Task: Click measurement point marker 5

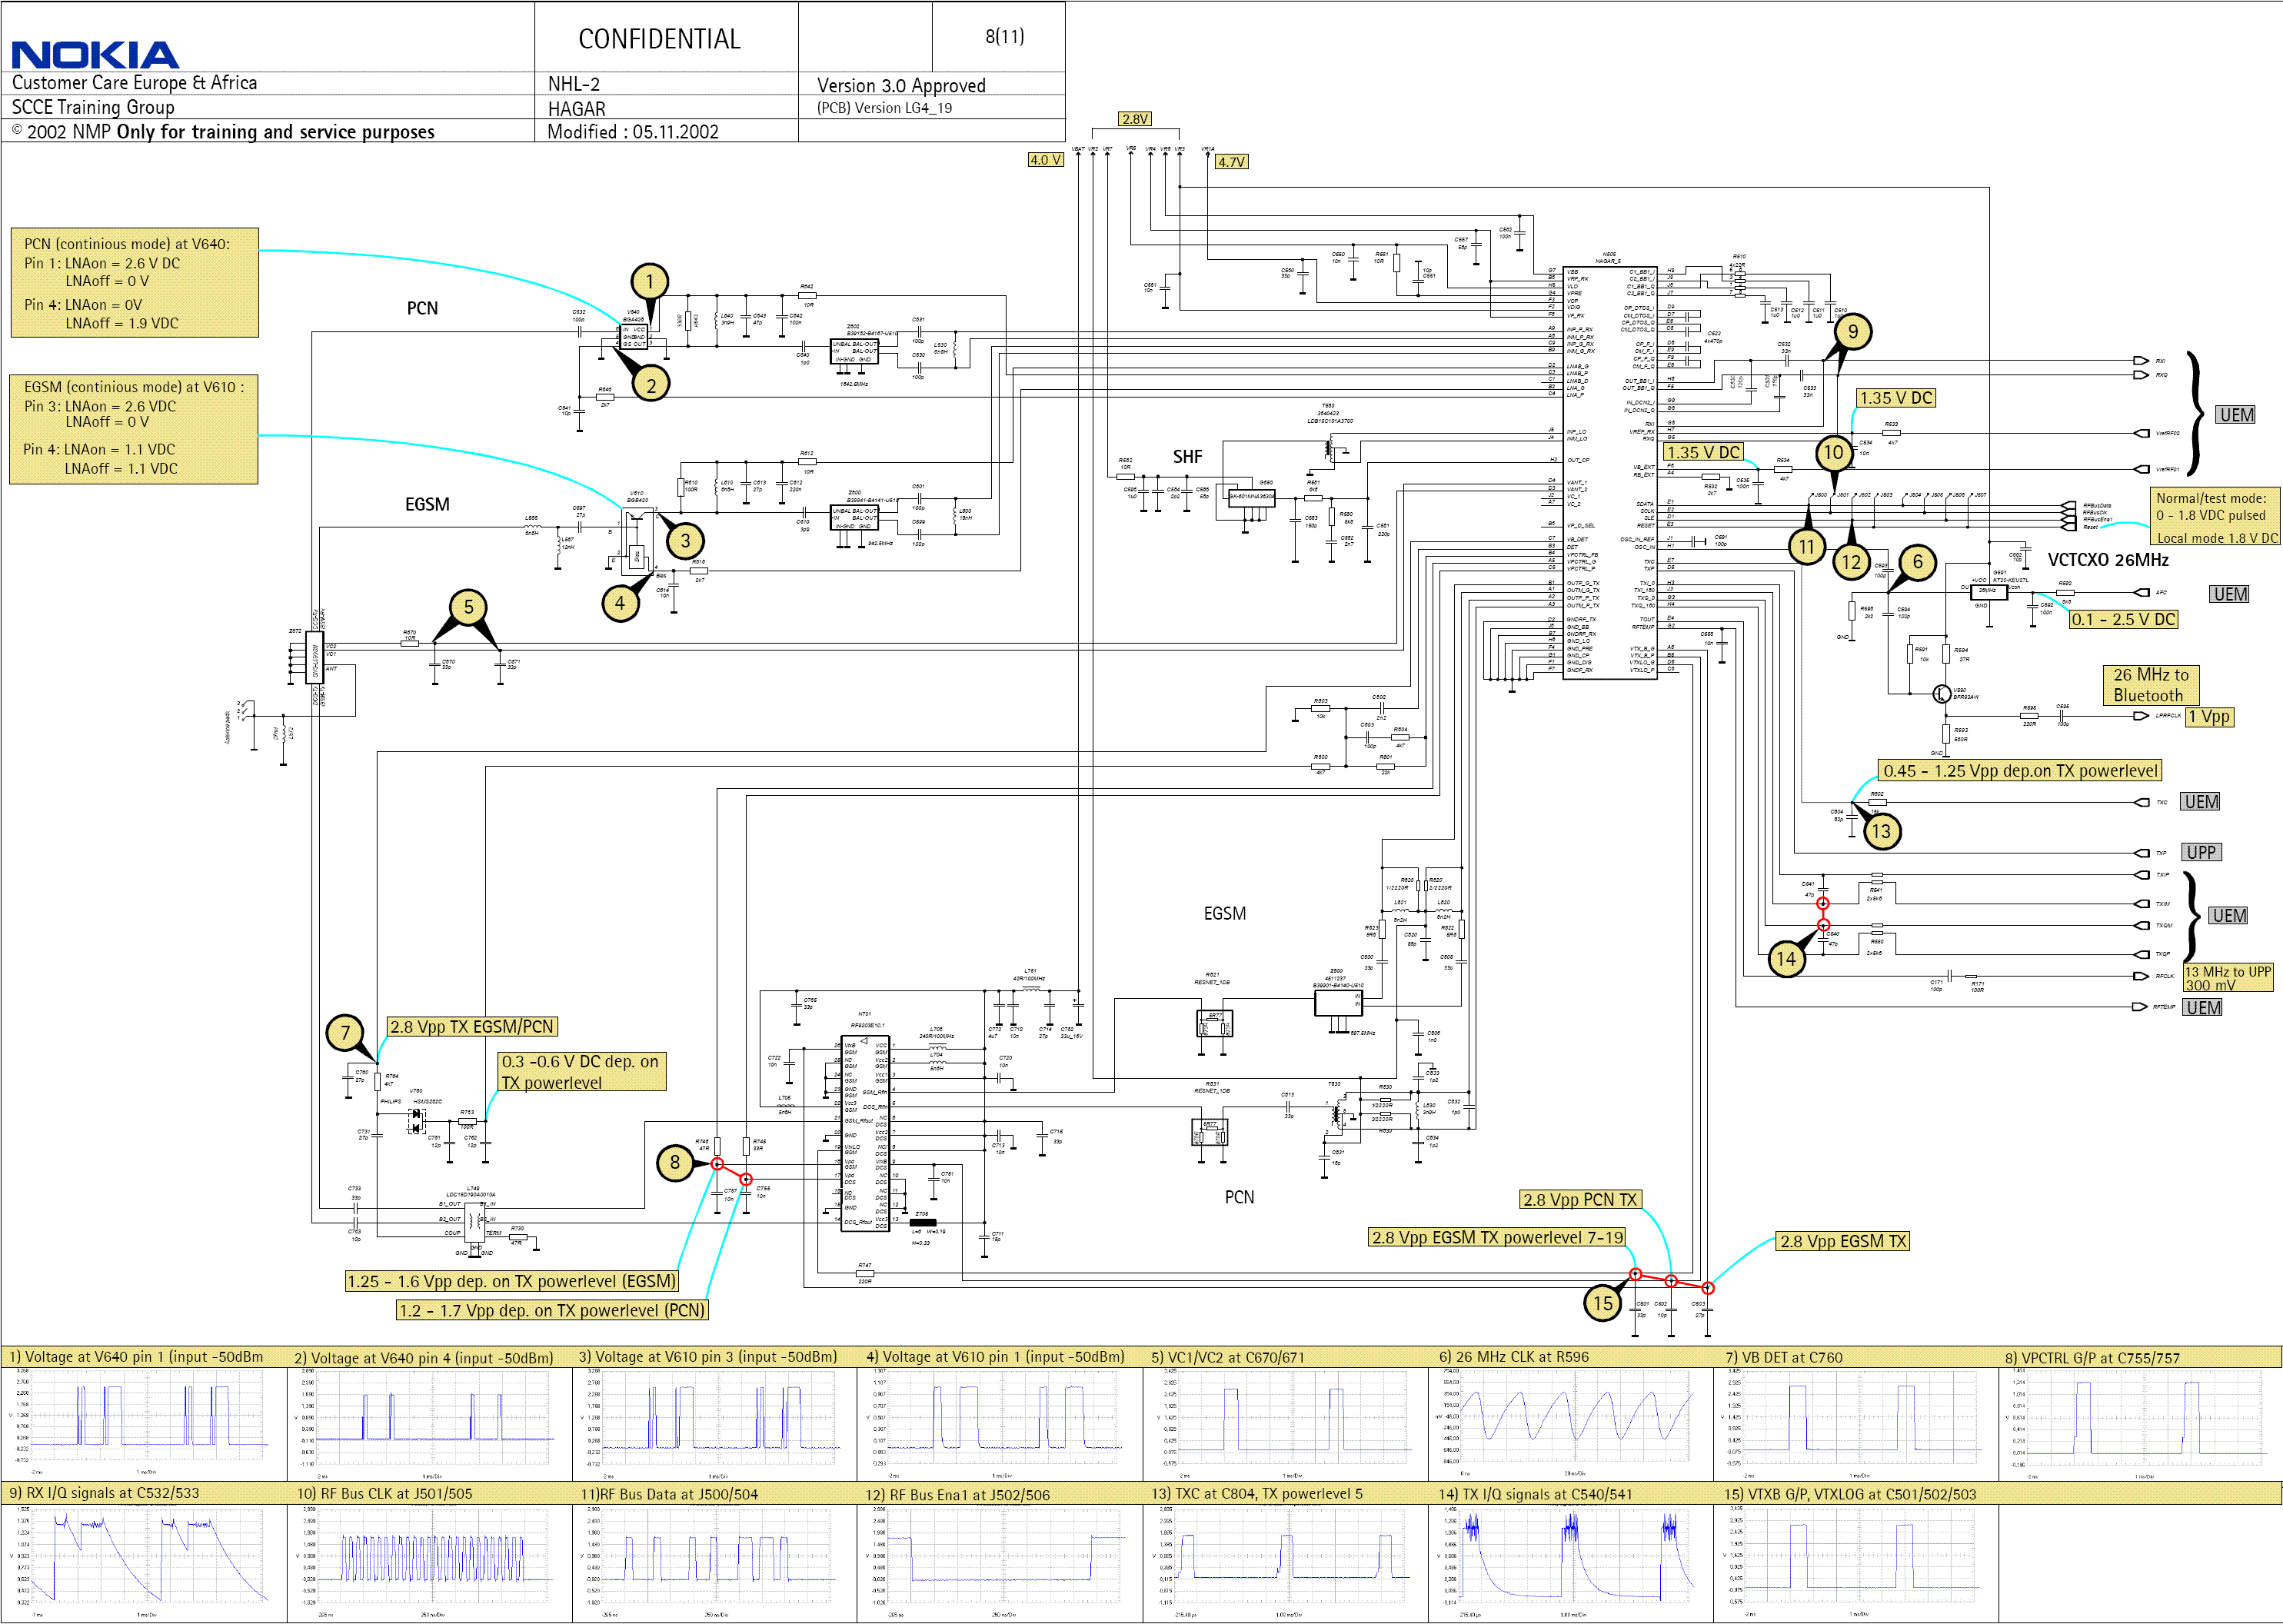Action: (x=468, y=607)
